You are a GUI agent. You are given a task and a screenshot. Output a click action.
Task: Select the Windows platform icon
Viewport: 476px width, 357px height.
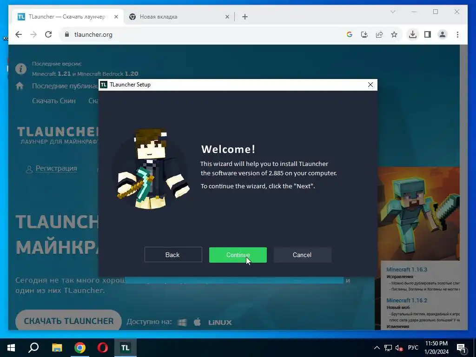pyautogui.click(x=182, y=322)
